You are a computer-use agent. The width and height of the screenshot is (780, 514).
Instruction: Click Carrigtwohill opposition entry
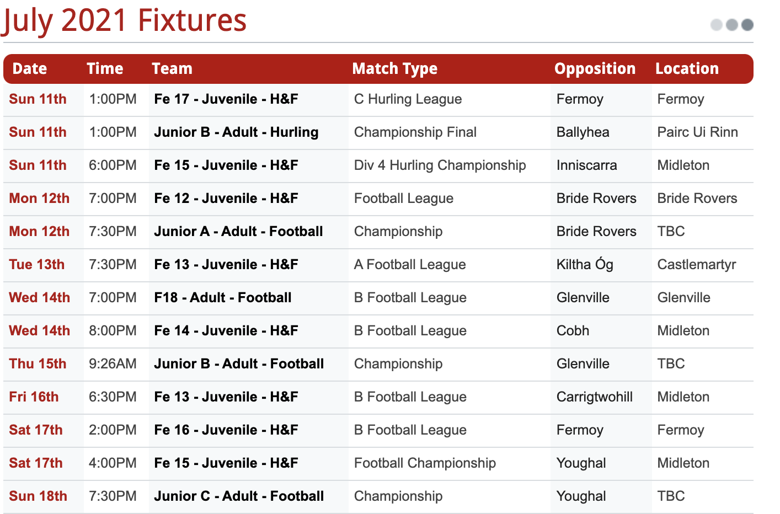[594, 397]
